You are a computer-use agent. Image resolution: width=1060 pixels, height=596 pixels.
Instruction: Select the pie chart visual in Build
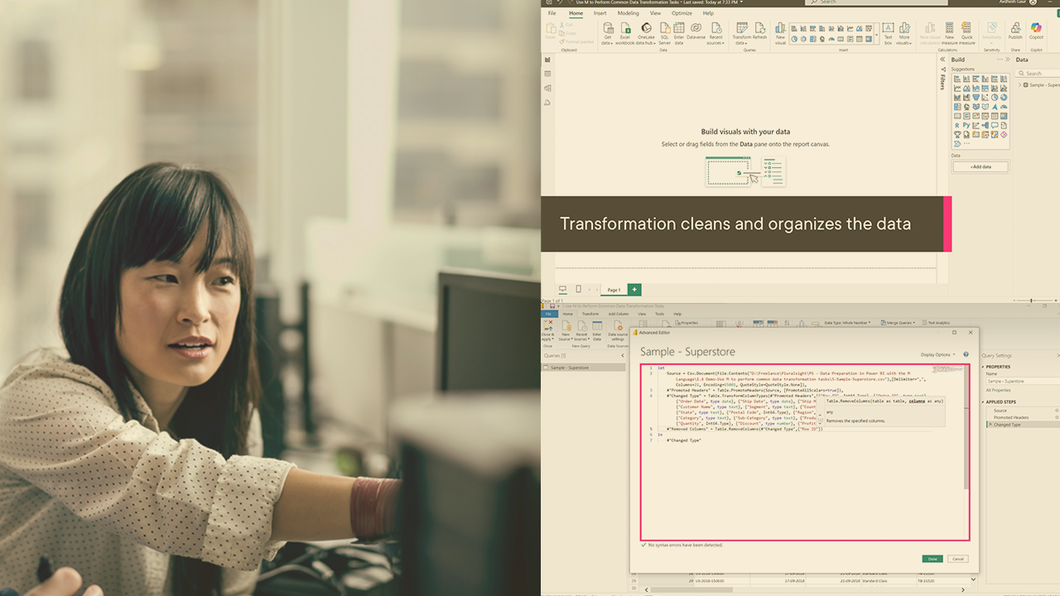[x=994, y=98]
